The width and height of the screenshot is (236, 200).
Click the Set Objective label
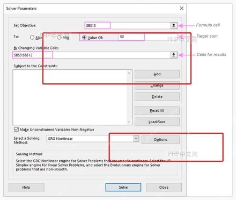coord(25,25)
